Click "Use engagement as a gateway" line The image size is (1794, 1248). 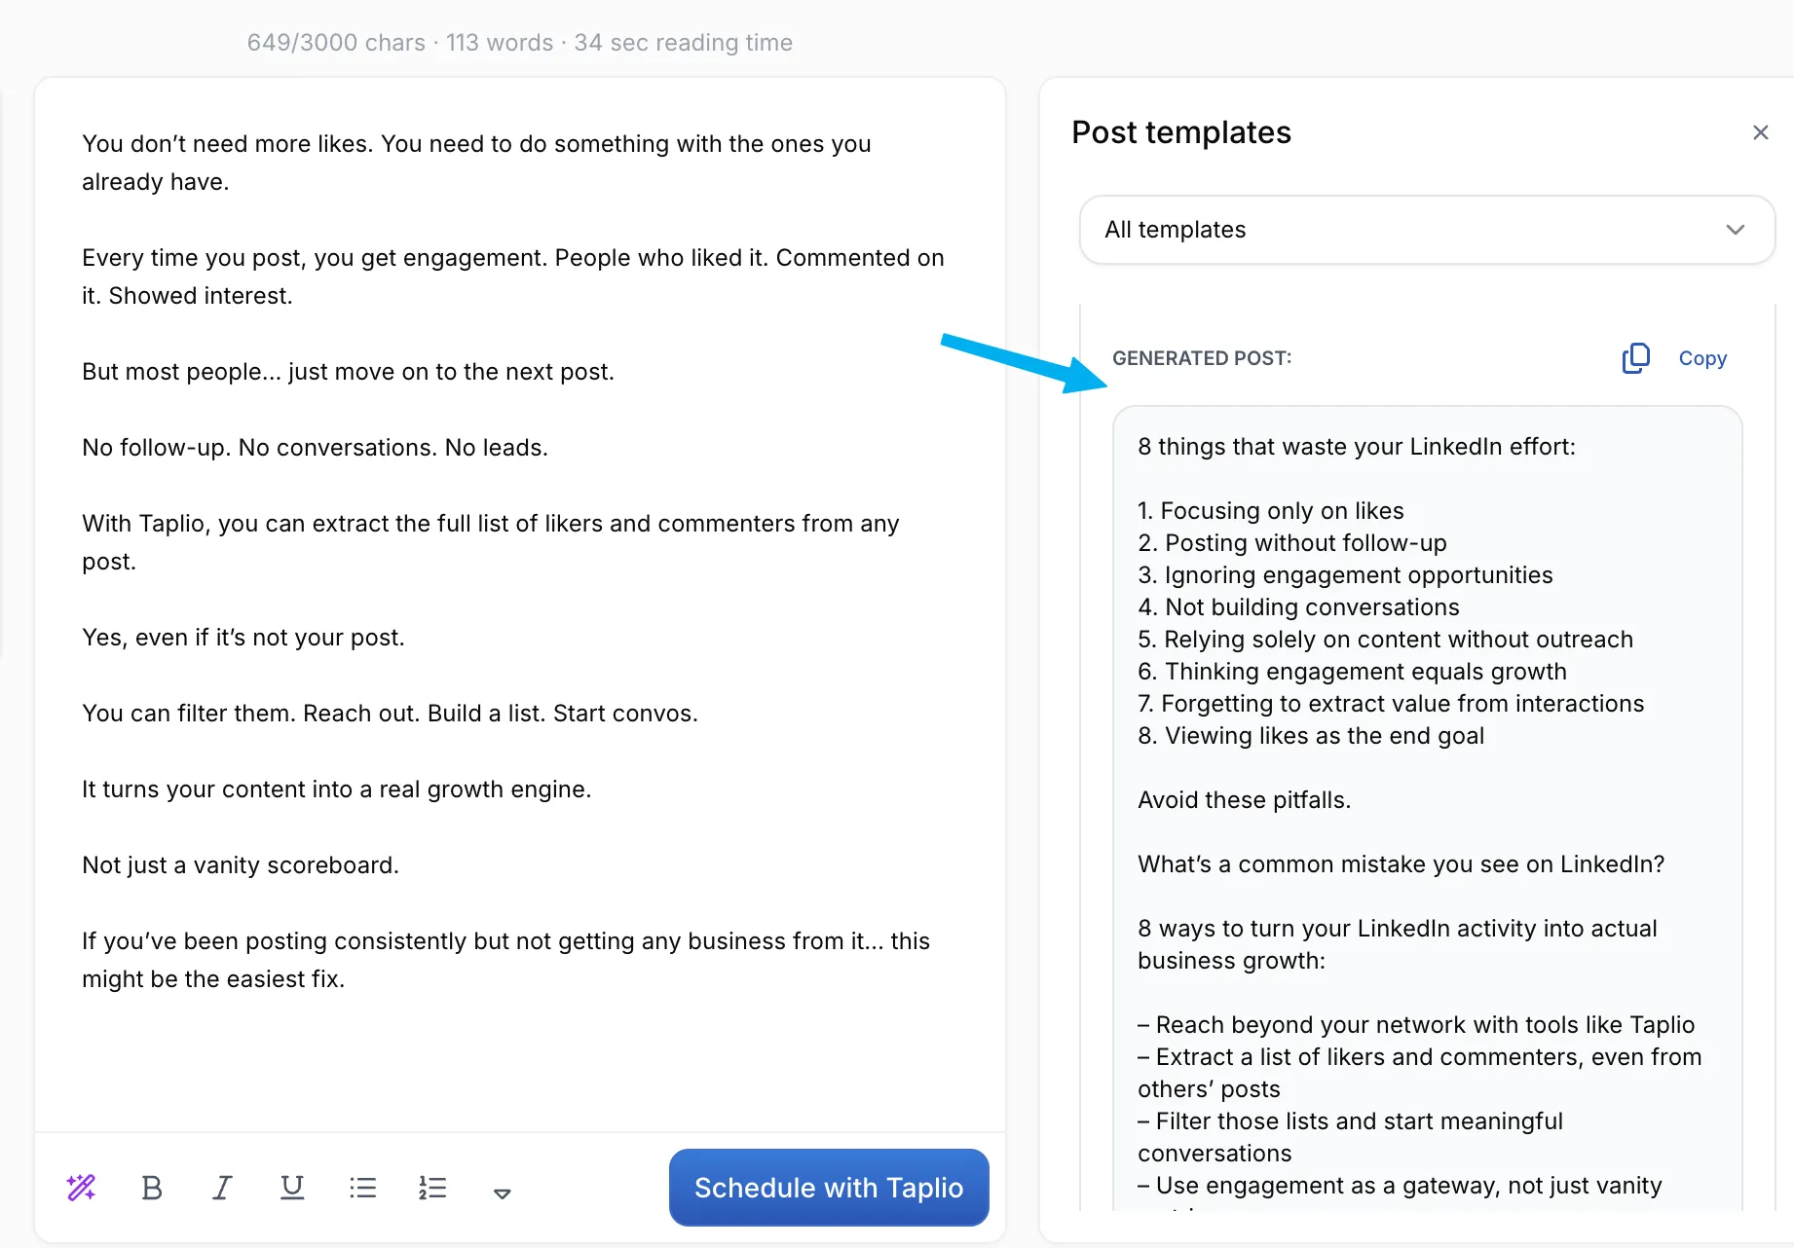coord(1400,1186)
